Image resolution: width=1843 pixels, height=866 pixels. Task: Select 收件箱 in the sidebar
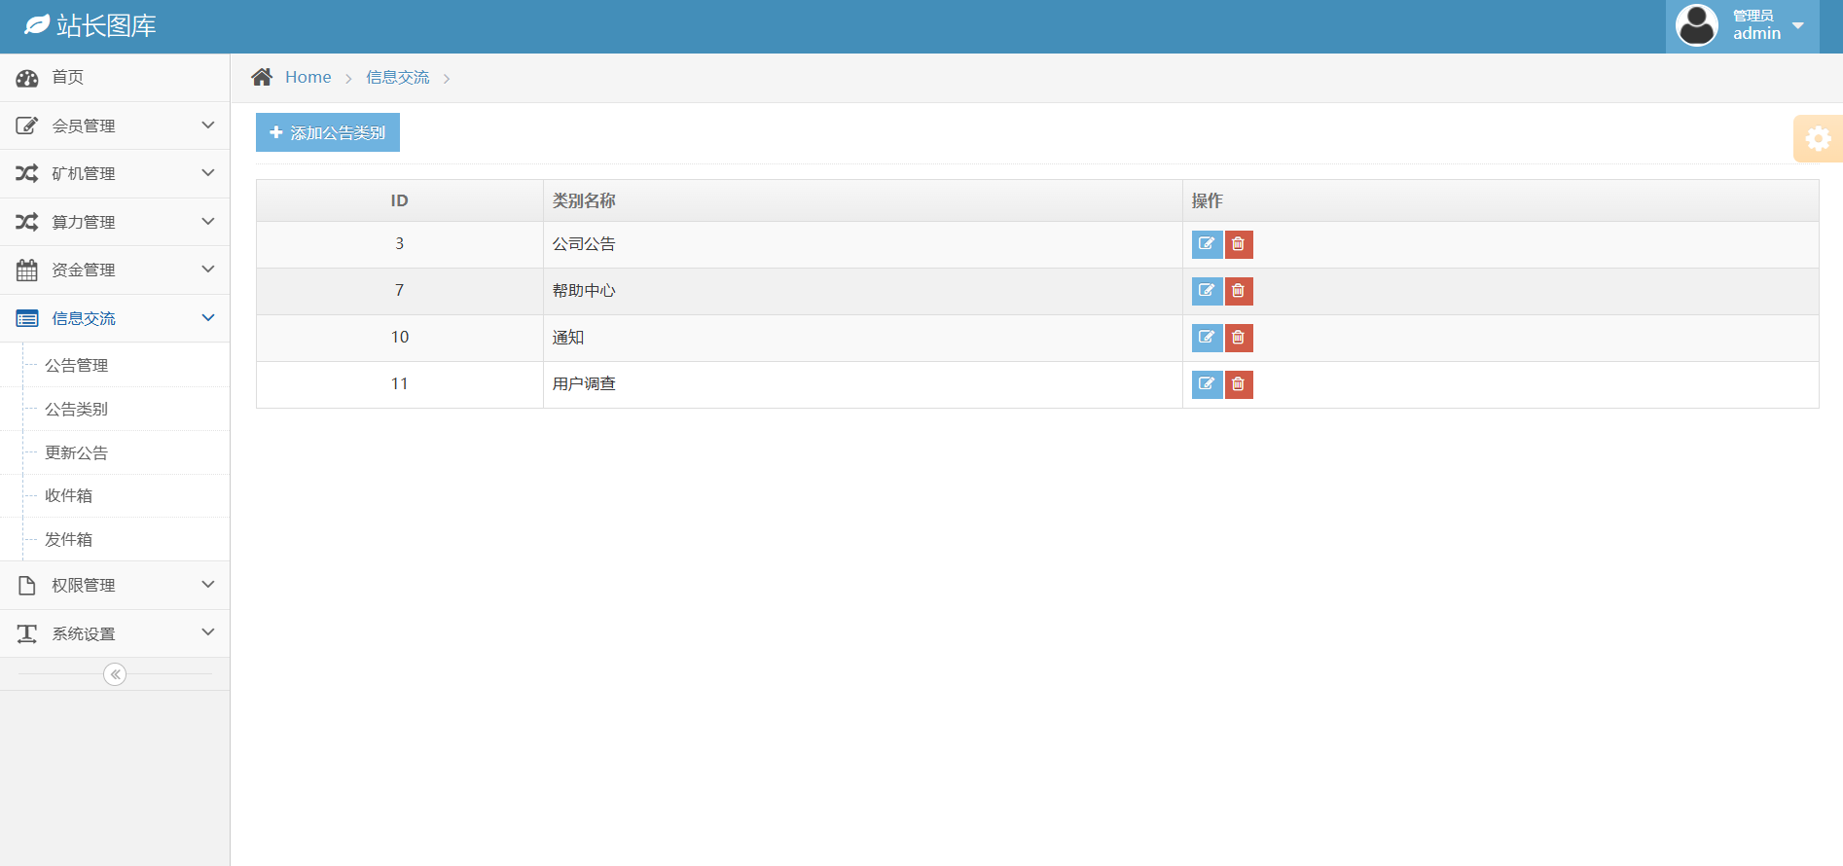coord(69,496)
